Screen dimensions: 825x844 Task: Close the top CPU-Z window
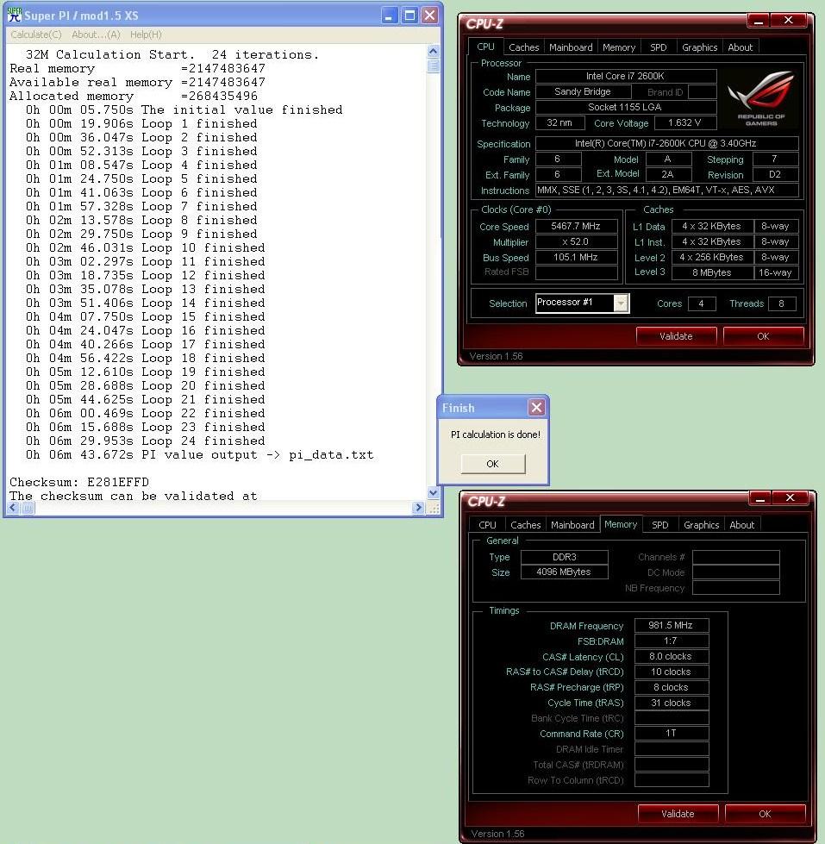[x=789, y=21]
